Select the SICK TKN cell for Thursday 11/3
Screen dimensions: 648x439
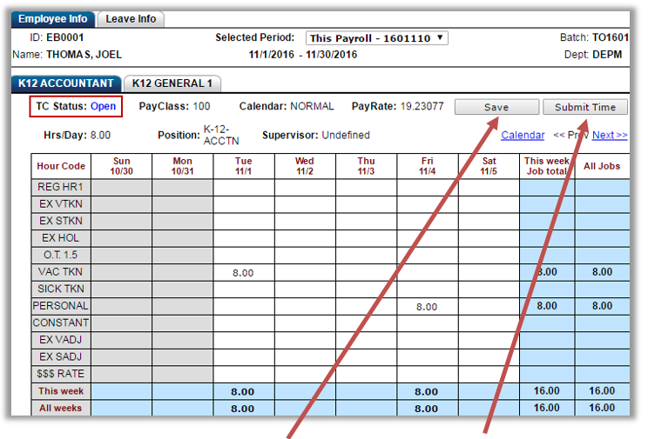pos(366,289)
